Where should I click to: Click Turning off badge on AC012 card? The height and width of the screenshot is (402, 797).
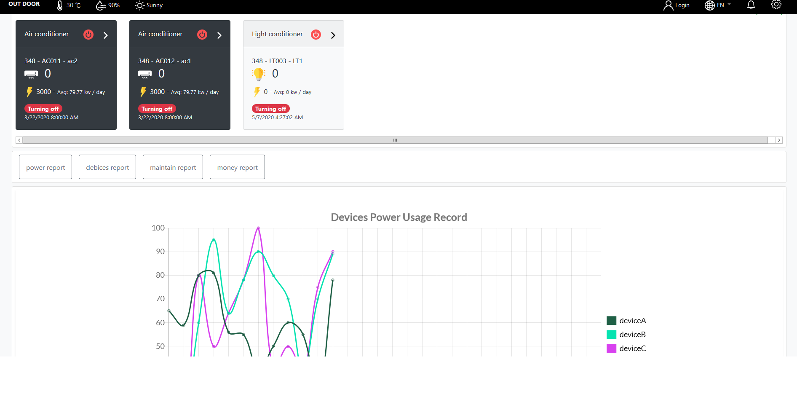(x=157, y=109)
